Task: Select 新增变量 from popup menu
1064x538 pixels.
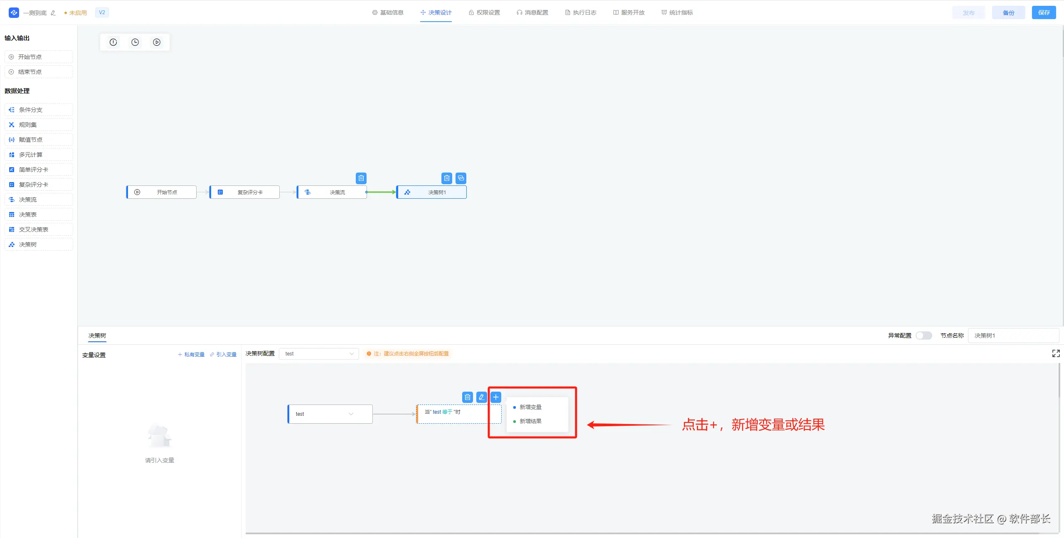Action: click(530, 407)
